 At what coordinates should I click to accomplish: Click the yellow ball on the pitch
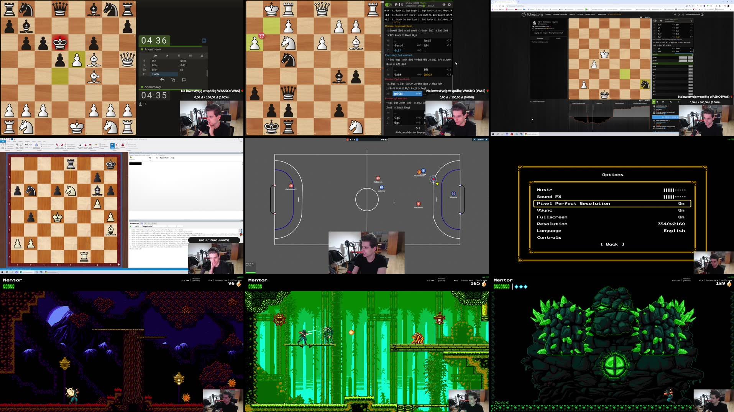pyautogui.click(x=437, y=184)
